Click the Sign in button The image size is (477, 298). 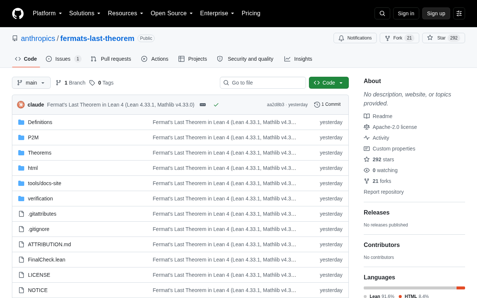point(406,13)
